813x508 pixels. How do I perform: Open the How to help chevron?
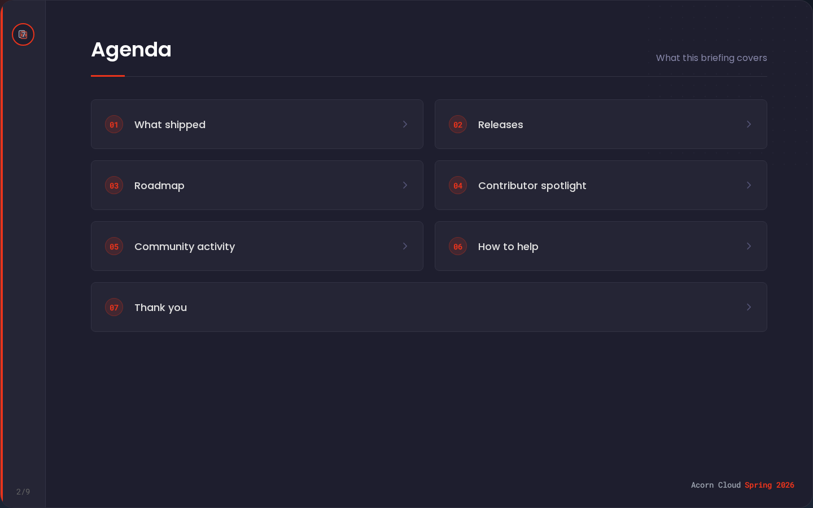(749, 246)
